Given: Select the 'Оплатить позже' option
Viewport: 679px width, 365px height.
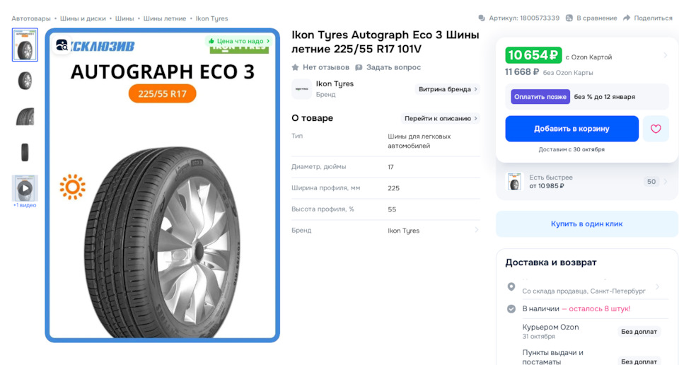Looking at the screenshot, I should [540, 97].
